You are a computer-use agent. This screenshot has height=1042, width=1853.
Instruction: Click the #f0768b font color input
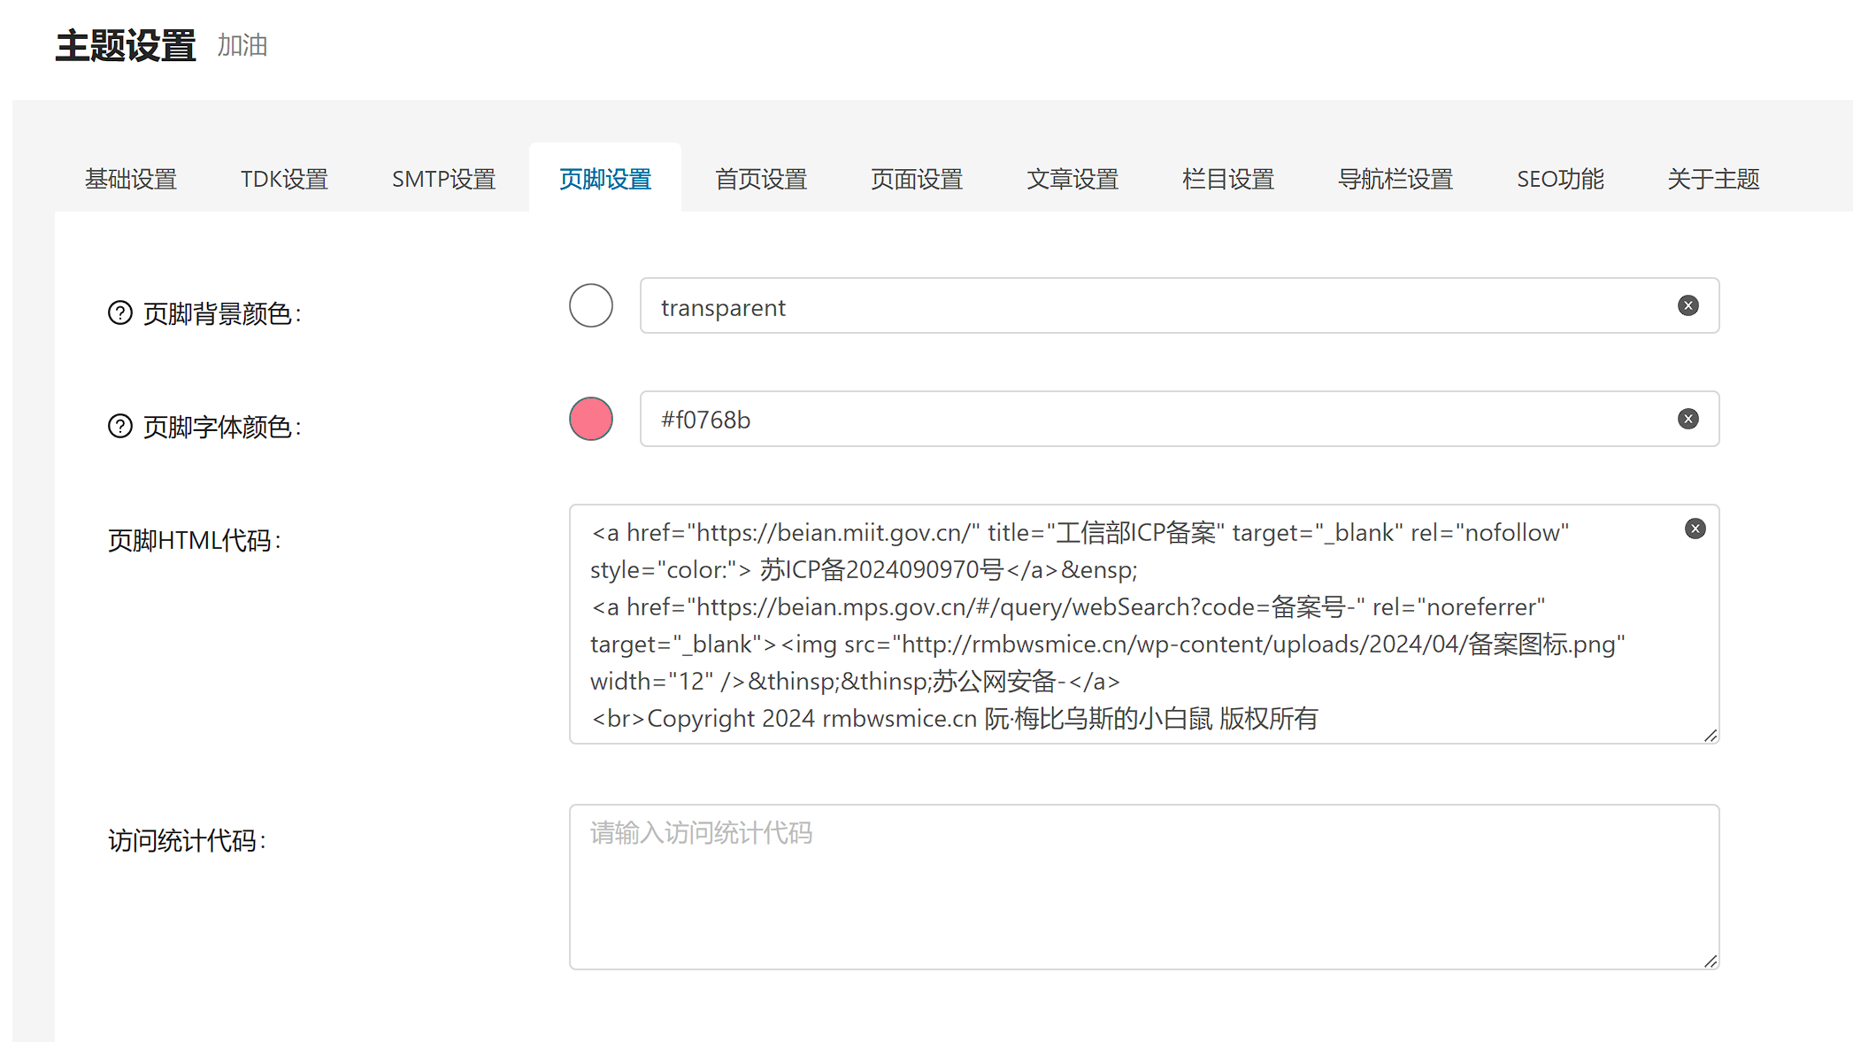1180,419
